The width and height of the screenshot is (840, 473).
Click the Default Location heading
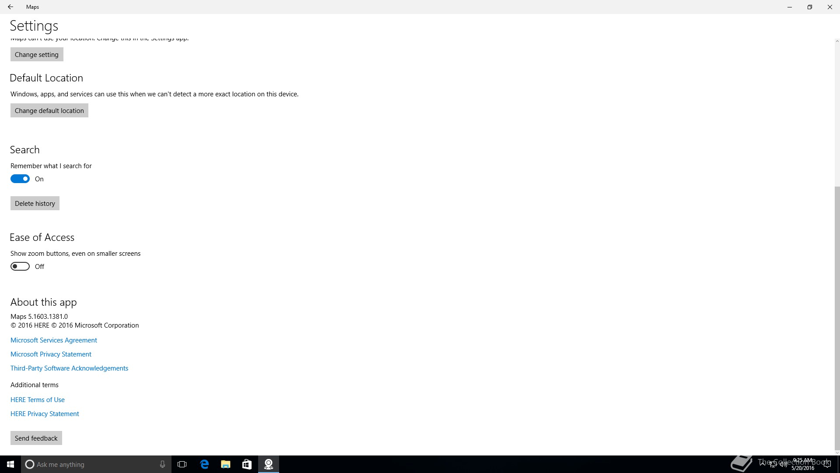pos(46,78)
